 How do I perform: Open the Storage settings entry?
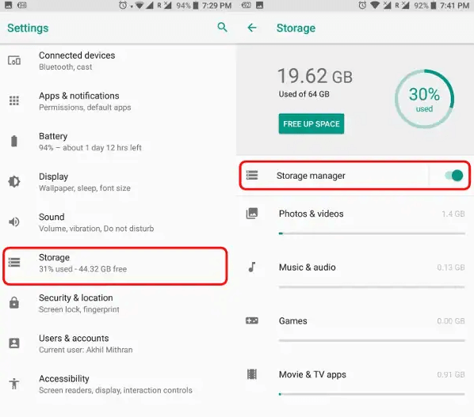[115, 266]
